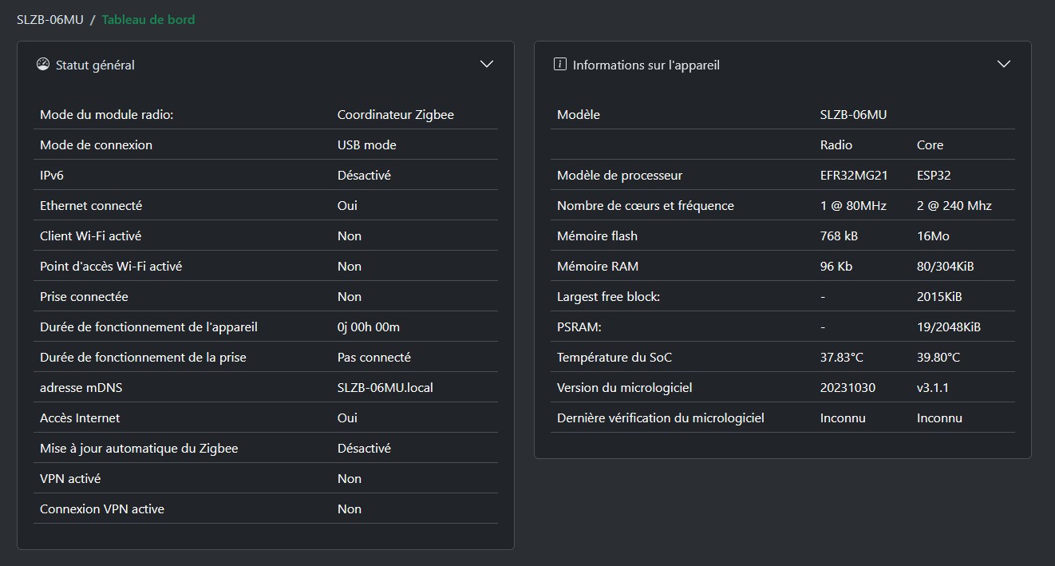Click the Tableau de bord breadcrumb
1055x566 pixels.
pyautogui.click(x=148, y=20)
